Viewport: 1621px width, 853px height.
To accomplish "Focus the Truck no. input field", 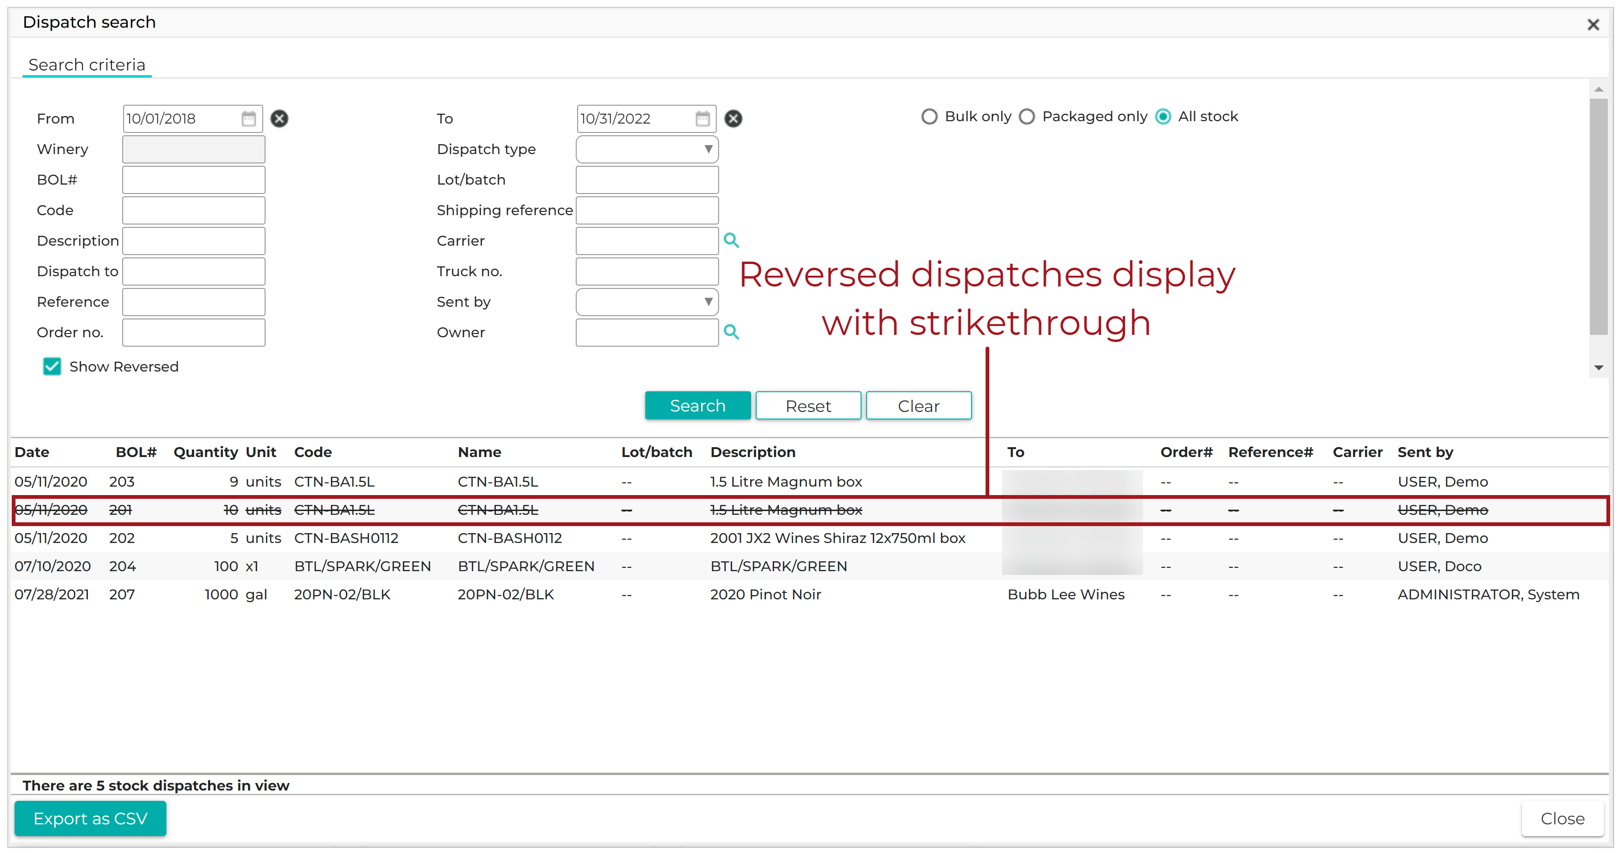I will click(647, 271).
